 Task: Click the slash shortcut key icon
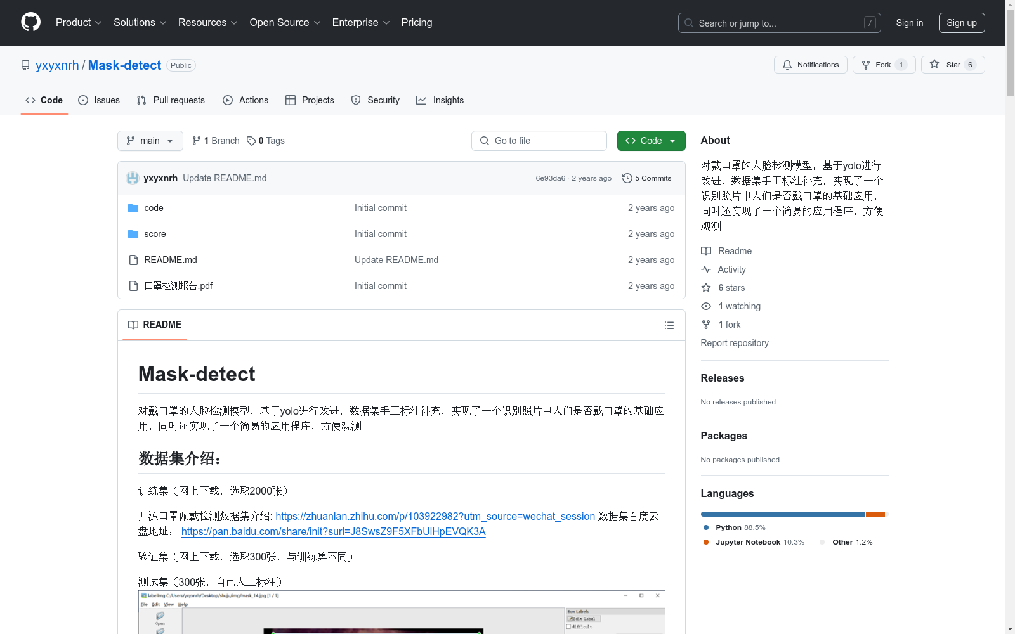click(x=870, y=23)
